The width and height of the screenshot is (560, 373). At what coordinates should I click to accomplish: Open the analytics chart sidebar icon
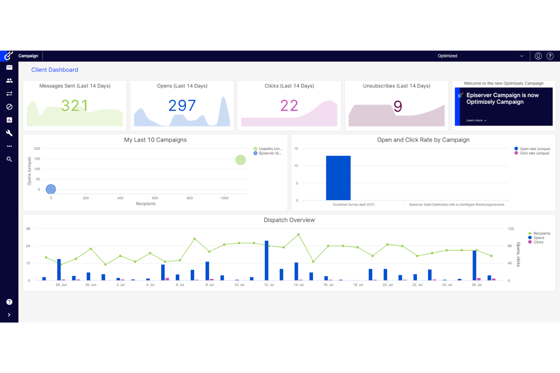(9, 120)
